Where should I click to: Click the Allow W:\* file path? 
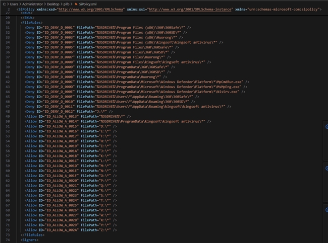[105, 215]
